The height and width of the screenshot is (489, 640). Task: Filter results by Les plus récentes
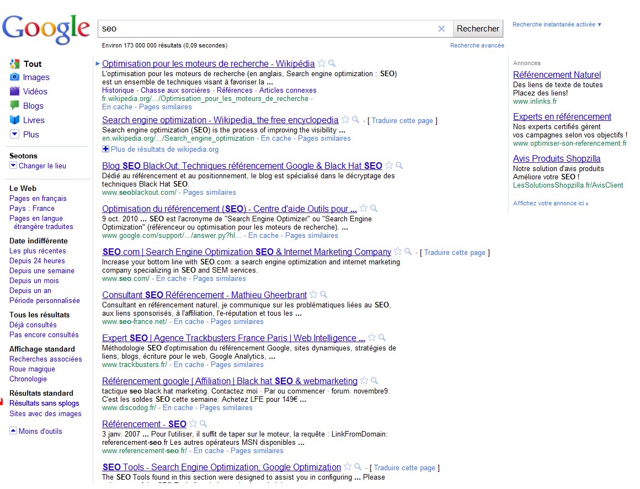click(x=38, y=251)
